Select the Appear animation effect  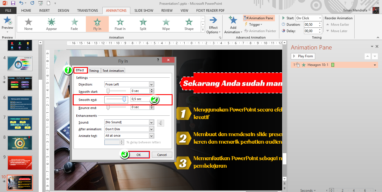click(51, 24)
